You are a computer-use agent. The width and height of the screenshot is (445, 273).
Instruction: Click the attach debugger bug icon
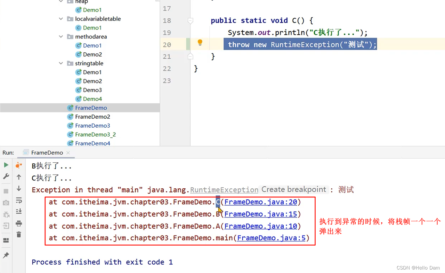tap(6, 214)
